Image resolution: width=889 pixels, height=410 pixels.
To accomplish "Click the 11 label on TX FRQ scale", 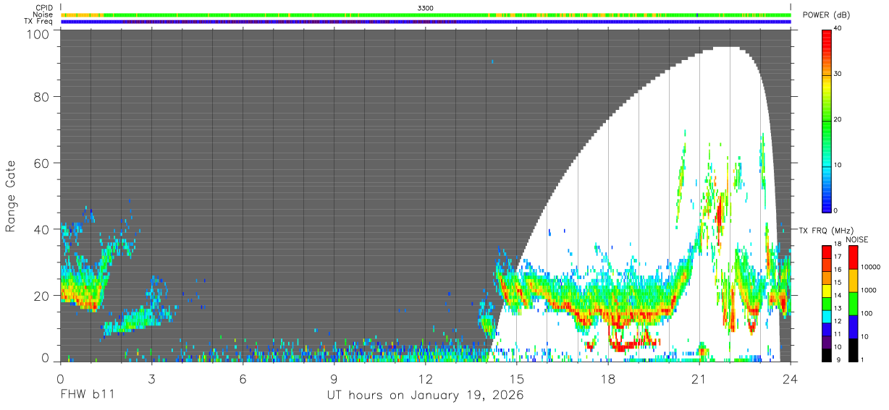I will click(837, 334).
